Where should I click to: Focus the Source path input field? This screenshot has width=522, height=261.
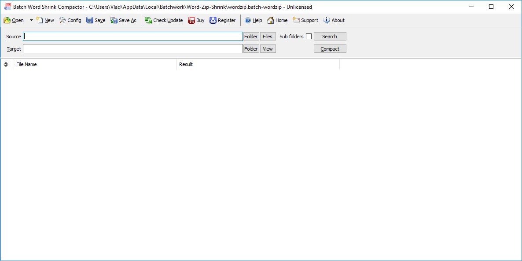(x=133, y=36)
